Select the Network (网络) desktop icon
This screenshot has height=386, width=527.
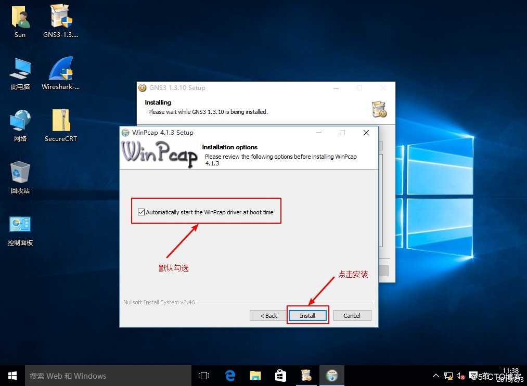pos(20,125)
